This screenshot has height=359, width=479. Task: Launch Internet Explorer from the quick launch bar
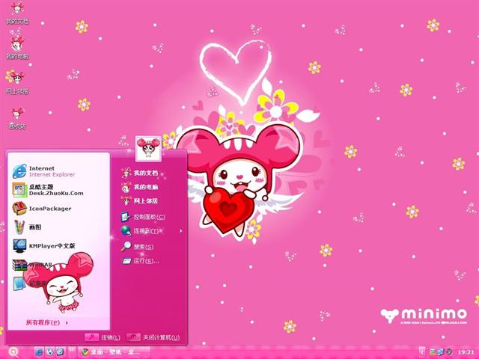coord(39,352)
